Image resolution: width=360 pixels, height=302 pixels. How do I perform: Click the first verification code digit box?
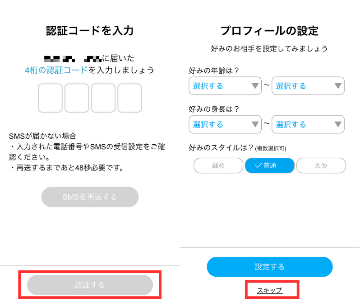[50, 98]
